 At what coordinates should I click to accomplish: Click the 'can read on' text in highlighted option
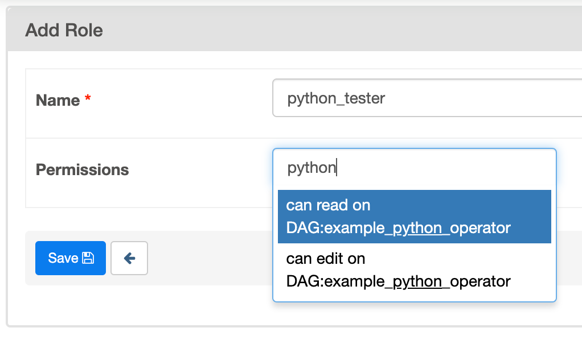(328, 205)
